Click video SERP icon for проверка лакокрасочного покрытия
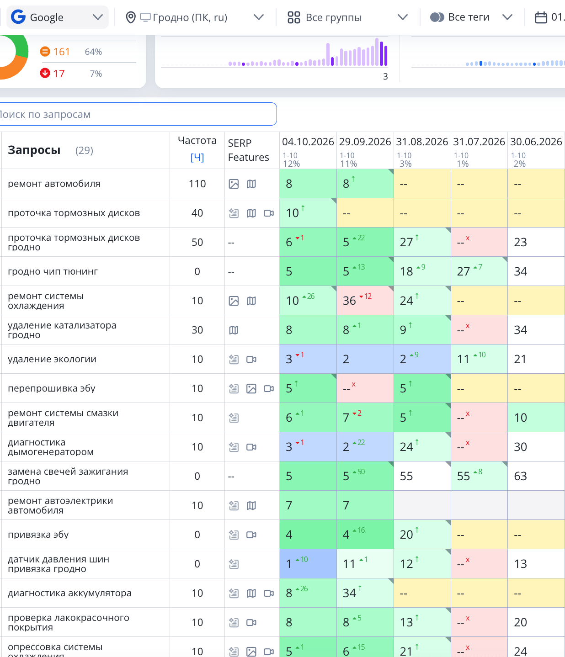Viewport: 565px width, 657px height. click(x=251, y=622)
